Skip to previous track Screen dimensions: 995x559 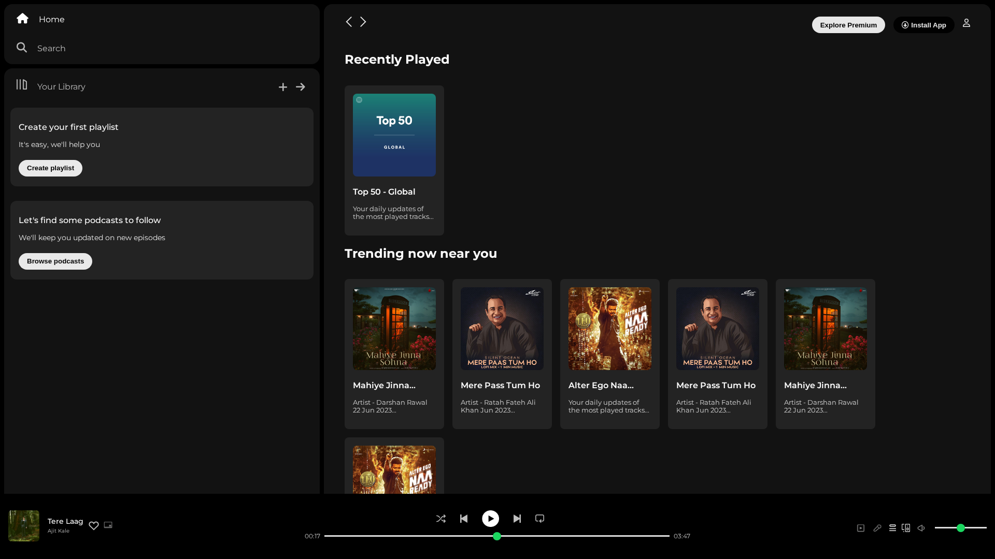click(464, 519)
